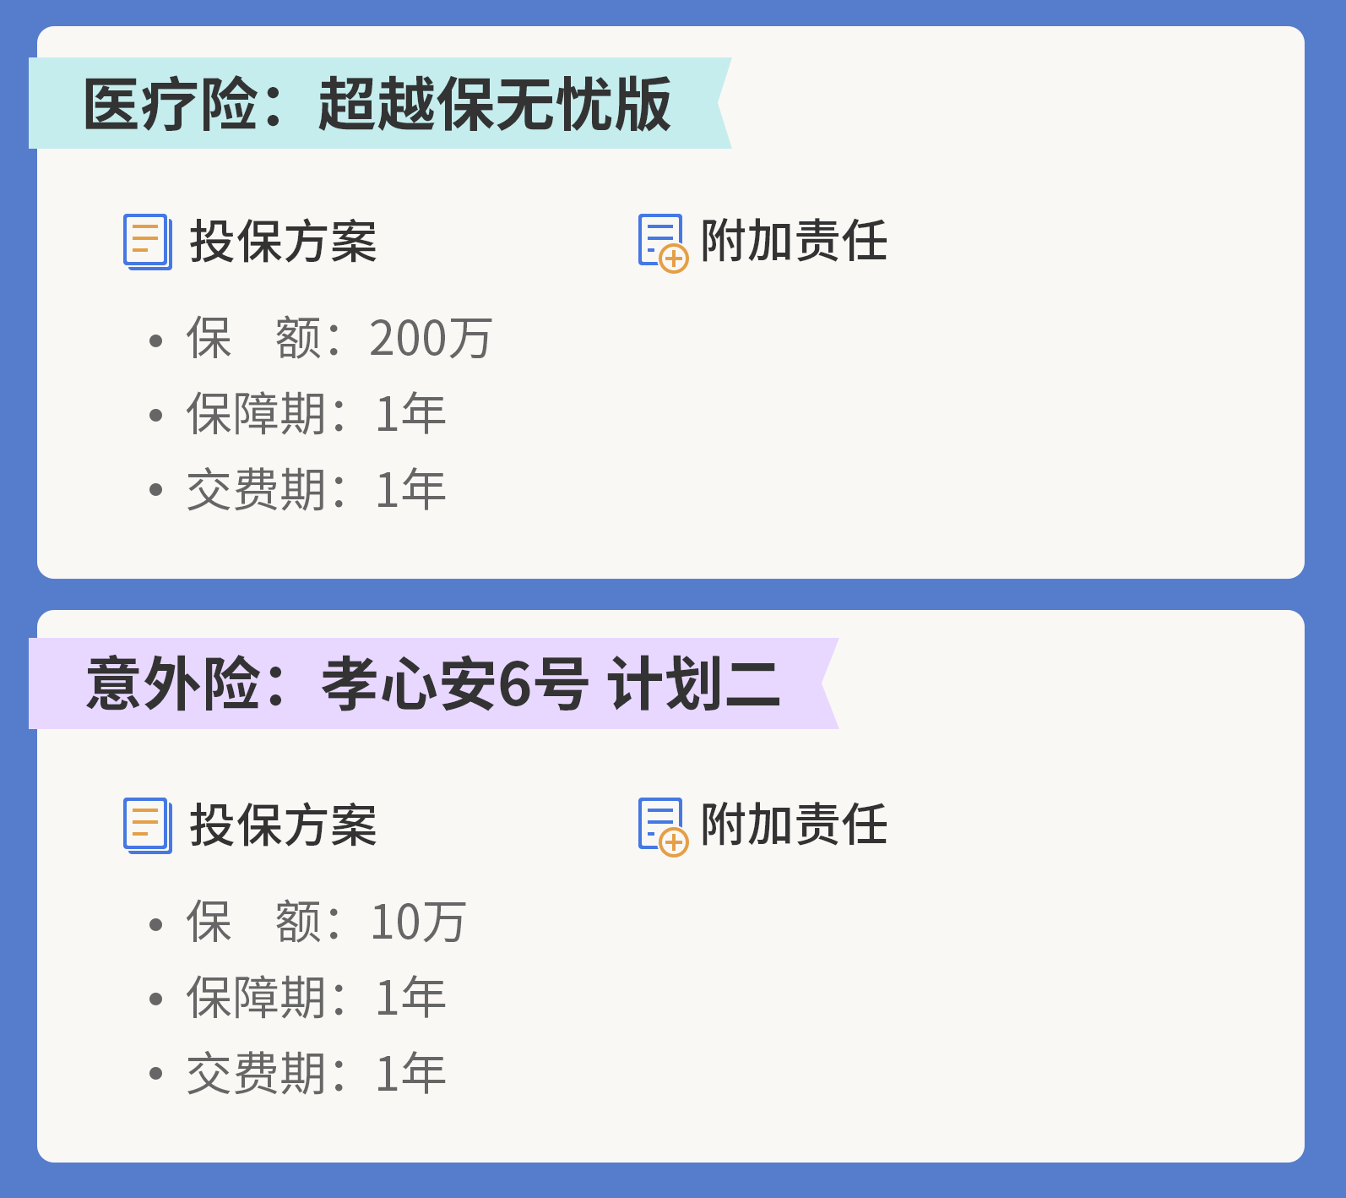Select the 医疗险：超越保无忧版 title banner

(377, 104)
